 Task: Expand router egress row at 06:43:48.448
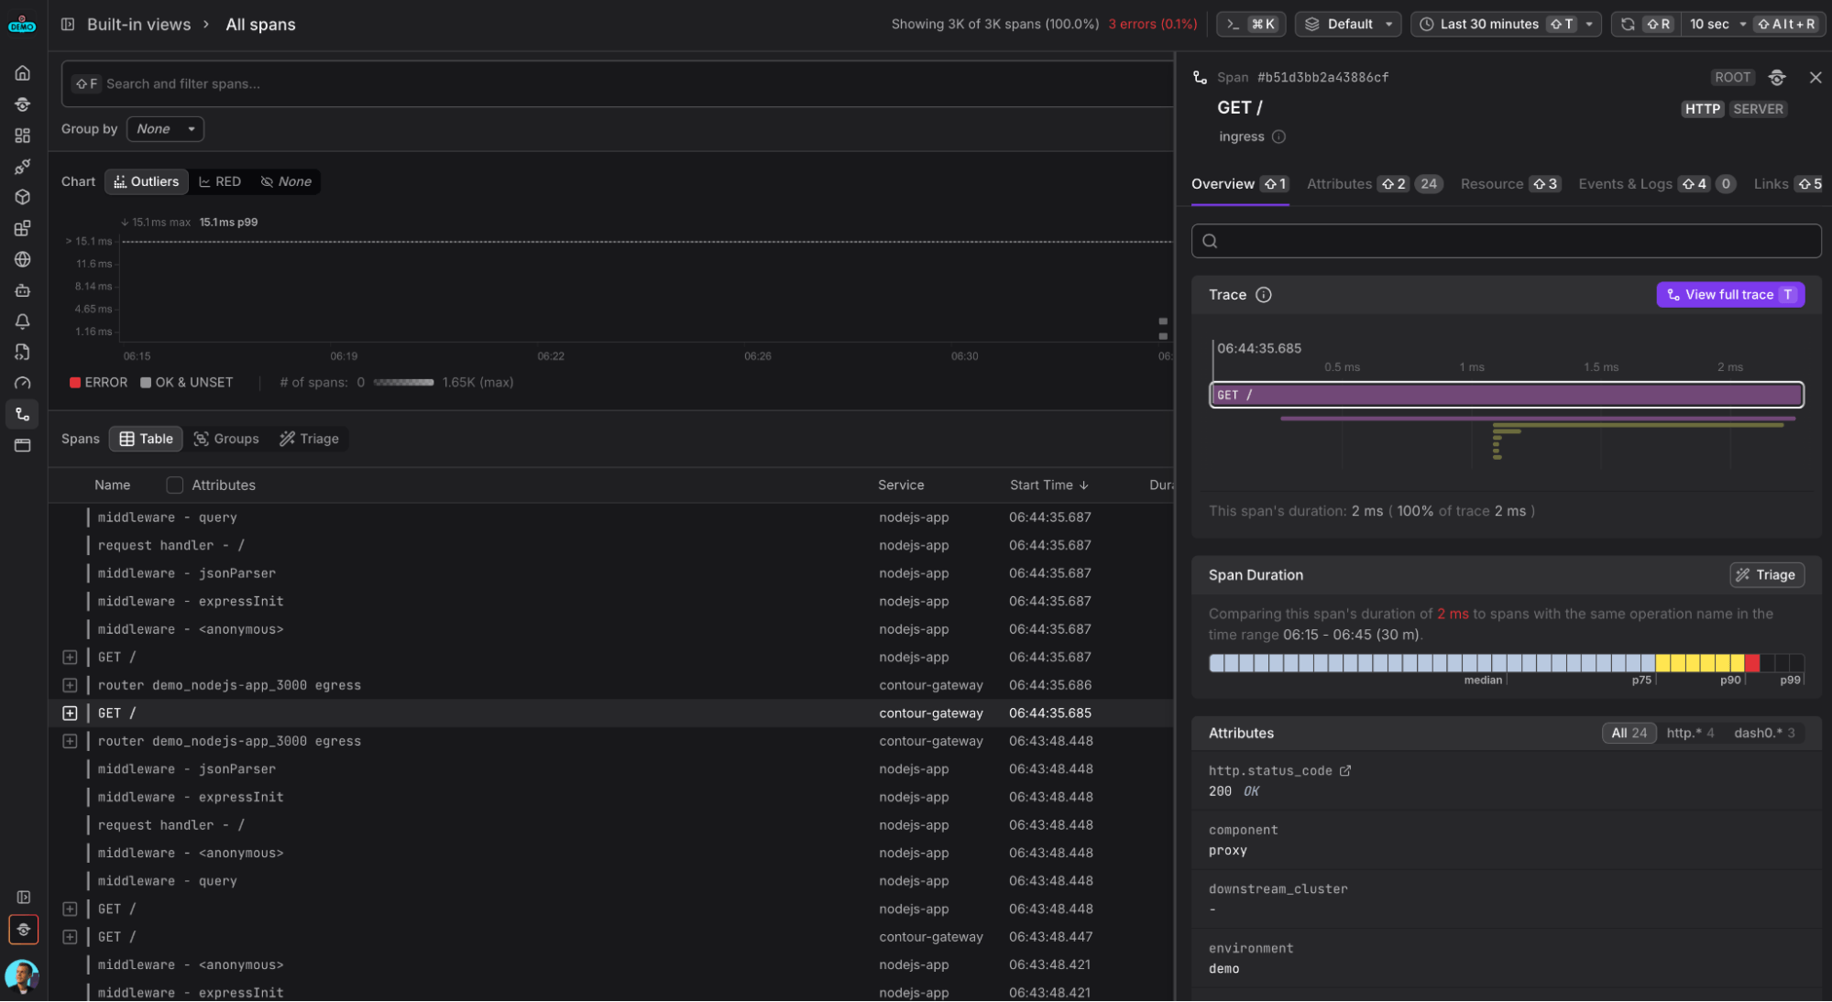coord(70,742)
